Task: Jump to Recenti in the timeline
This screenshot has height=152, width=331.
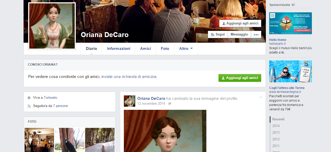Action: pos(278,119)
